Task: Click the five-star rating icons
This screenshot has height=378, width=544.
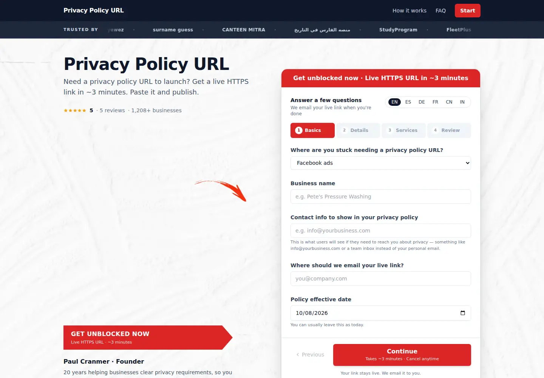Action: [75, 110]
